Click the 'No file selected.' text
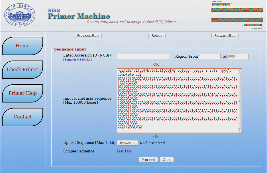 point(152,143)
